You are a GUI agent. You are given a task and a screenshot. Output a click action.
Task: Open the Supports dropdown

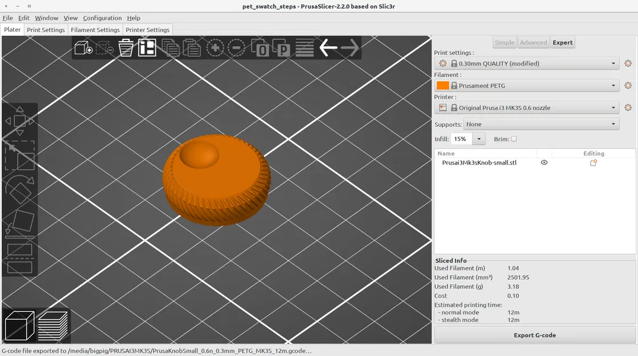pyautogui.click(x=542, y=124)
